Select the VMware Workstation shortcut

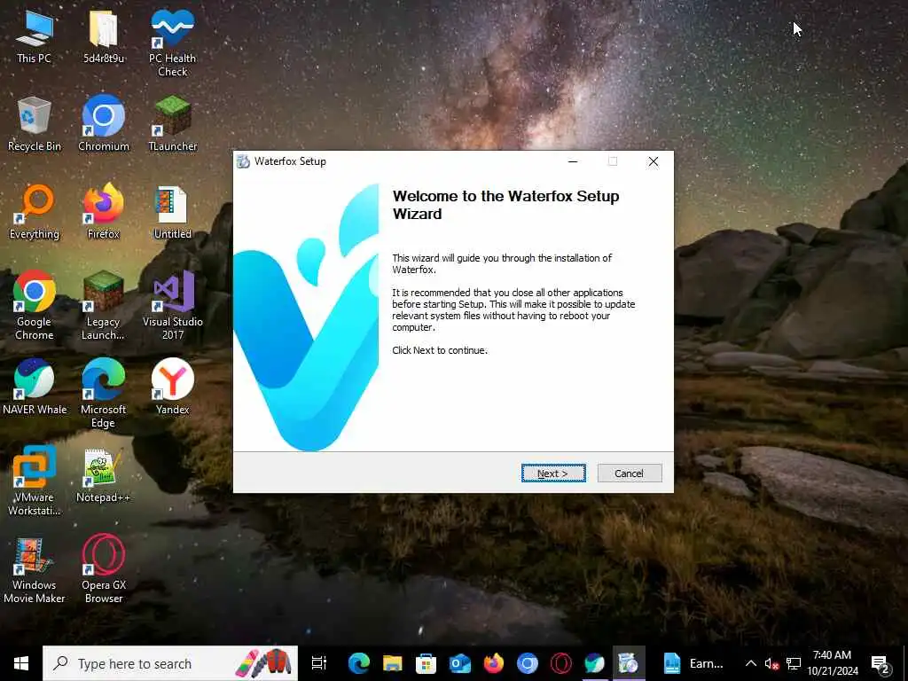tap(34, 481)
